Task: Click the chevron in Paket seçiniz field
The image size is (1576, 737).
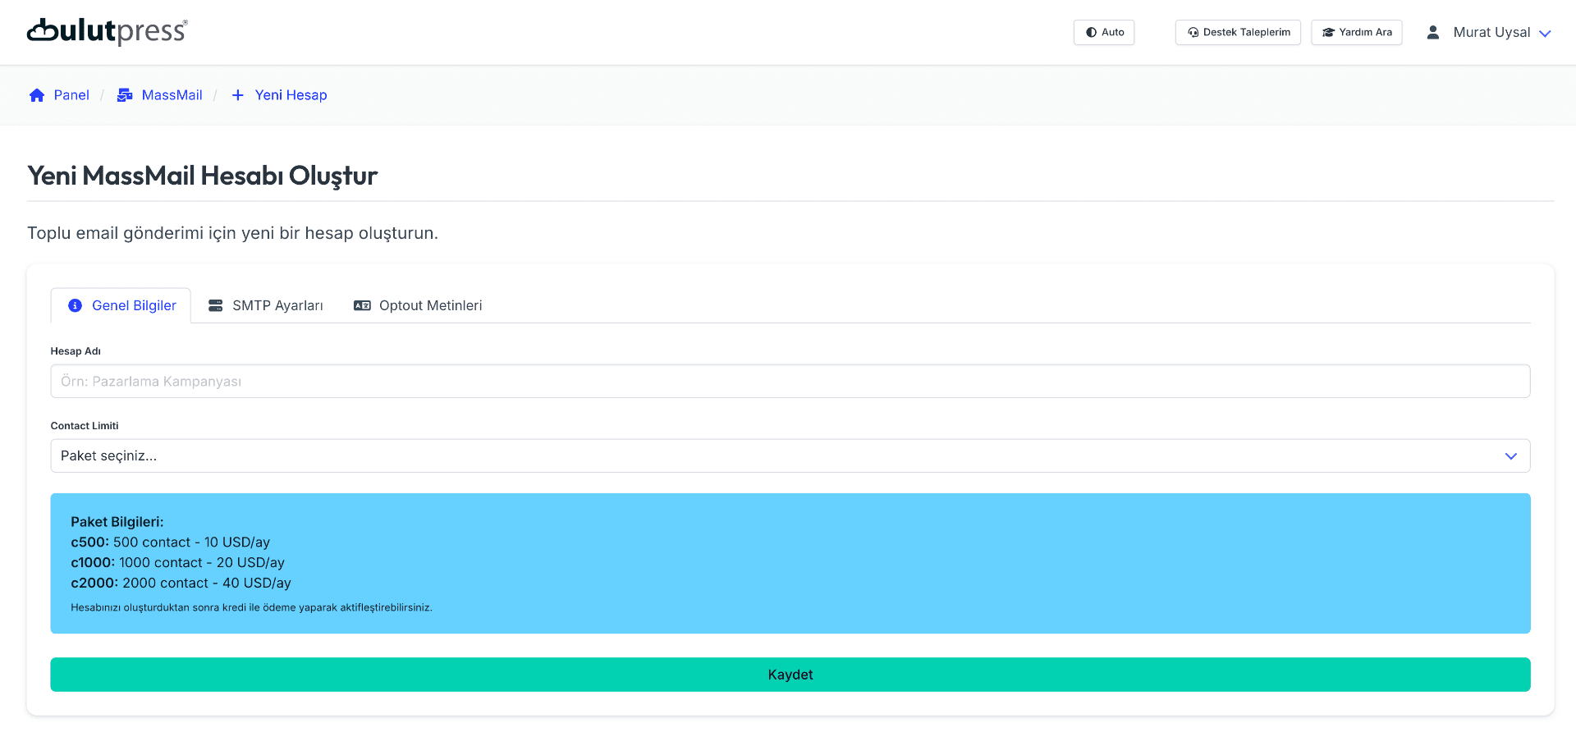Action: (x=1510, y=456)
